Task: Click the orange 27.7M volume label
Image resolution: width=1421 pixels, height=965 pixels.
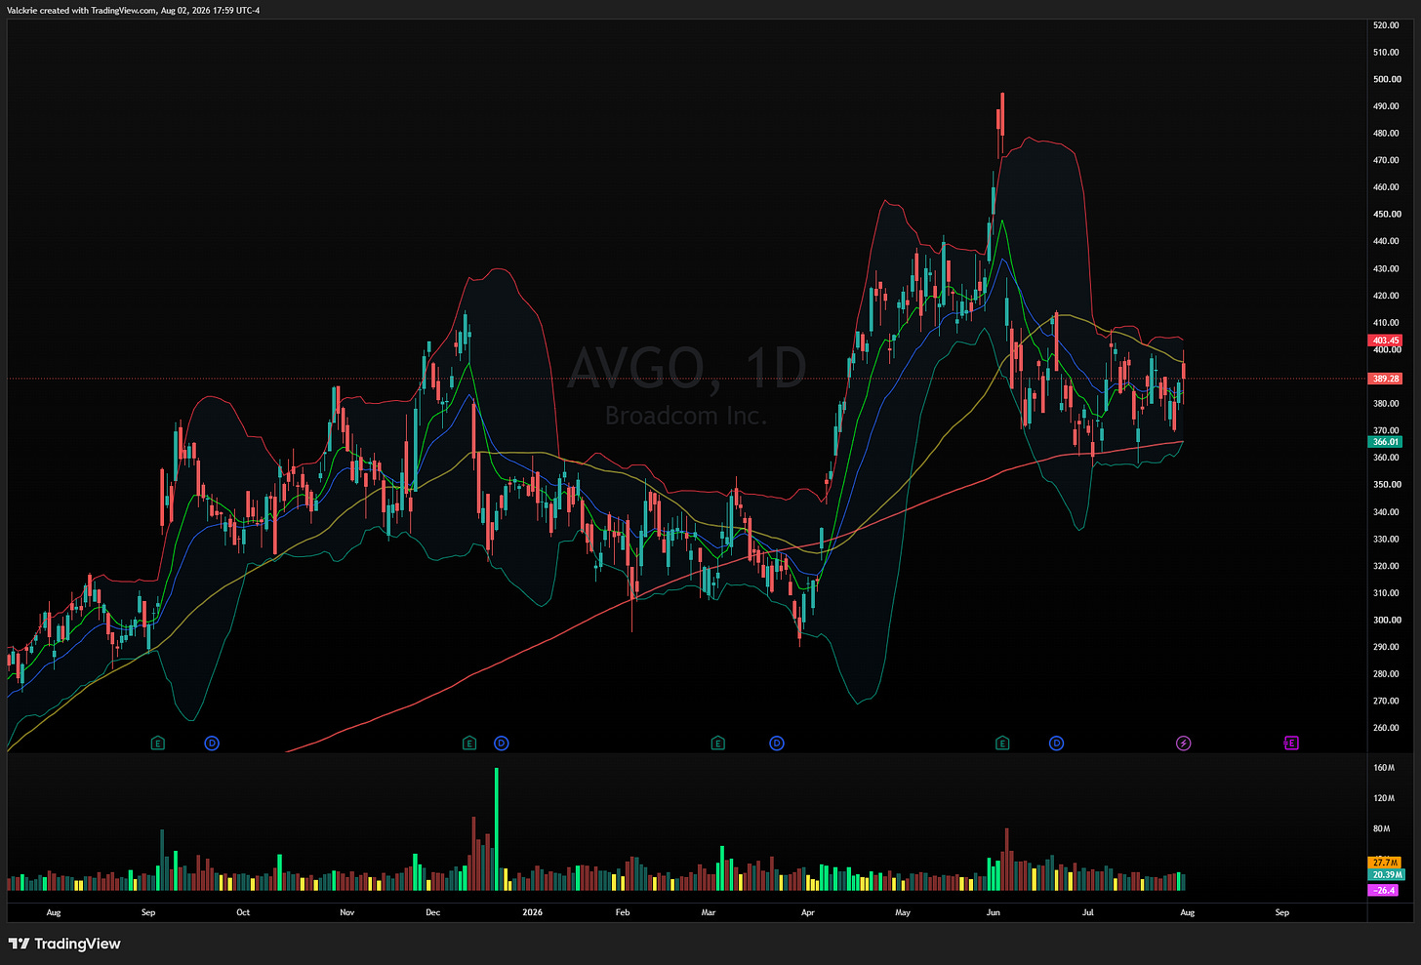Action: tap(1385, 863)
